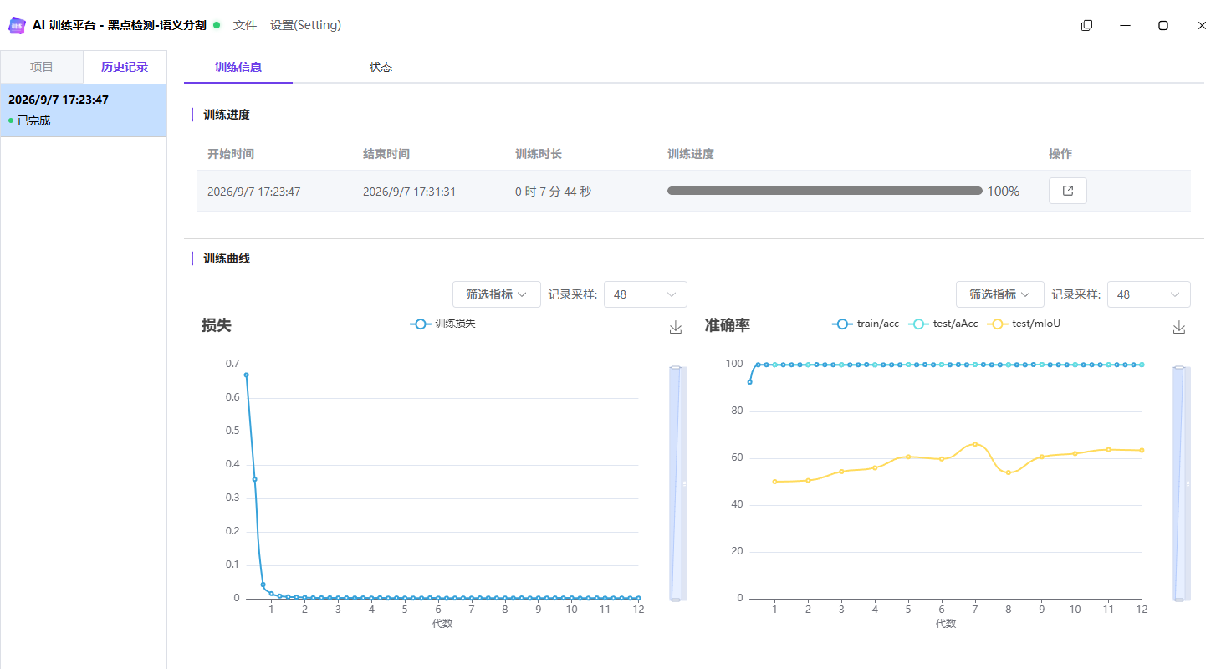Viewport: 1221px width, 669px height.
Task: Click the side-panel toggle icon in title bar
Action: 1086,25
